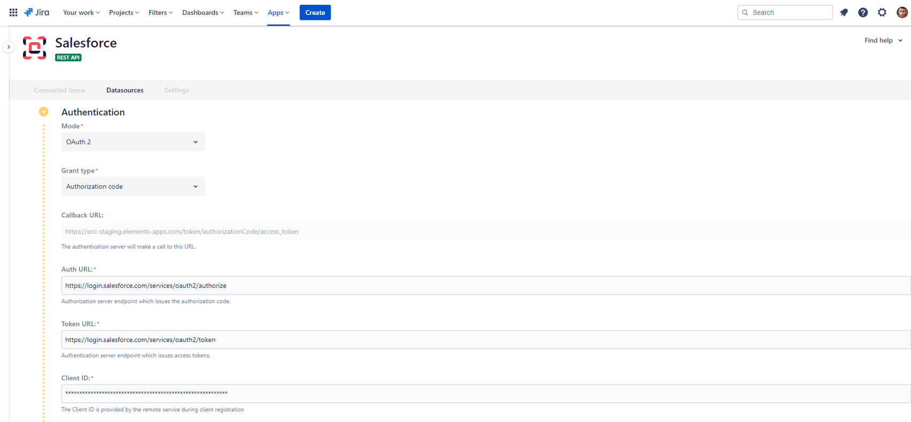911x422 pixels.
Task: Expand the left sidebar arrow
Action: coord(9,47)
